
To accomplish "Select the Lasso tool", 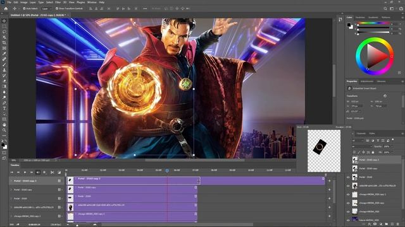I will pos(4,32).
